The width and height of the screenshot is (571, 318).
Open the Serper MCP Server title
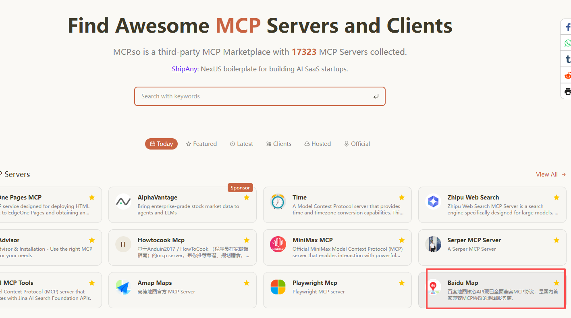pyautogui.click(x=474, y=240)
